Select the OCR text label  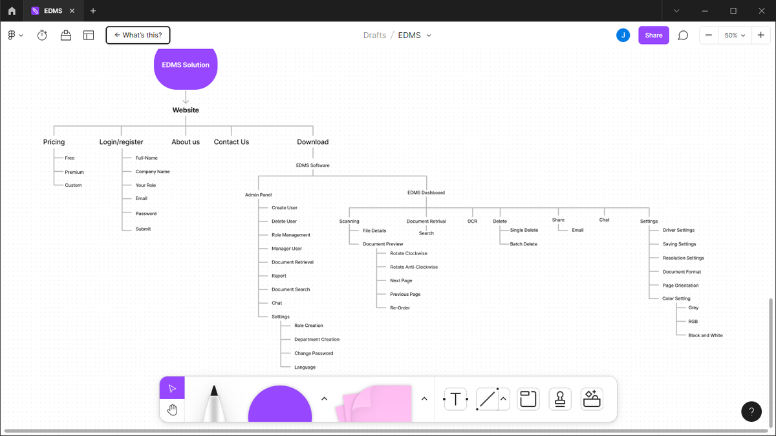(472, 221)
